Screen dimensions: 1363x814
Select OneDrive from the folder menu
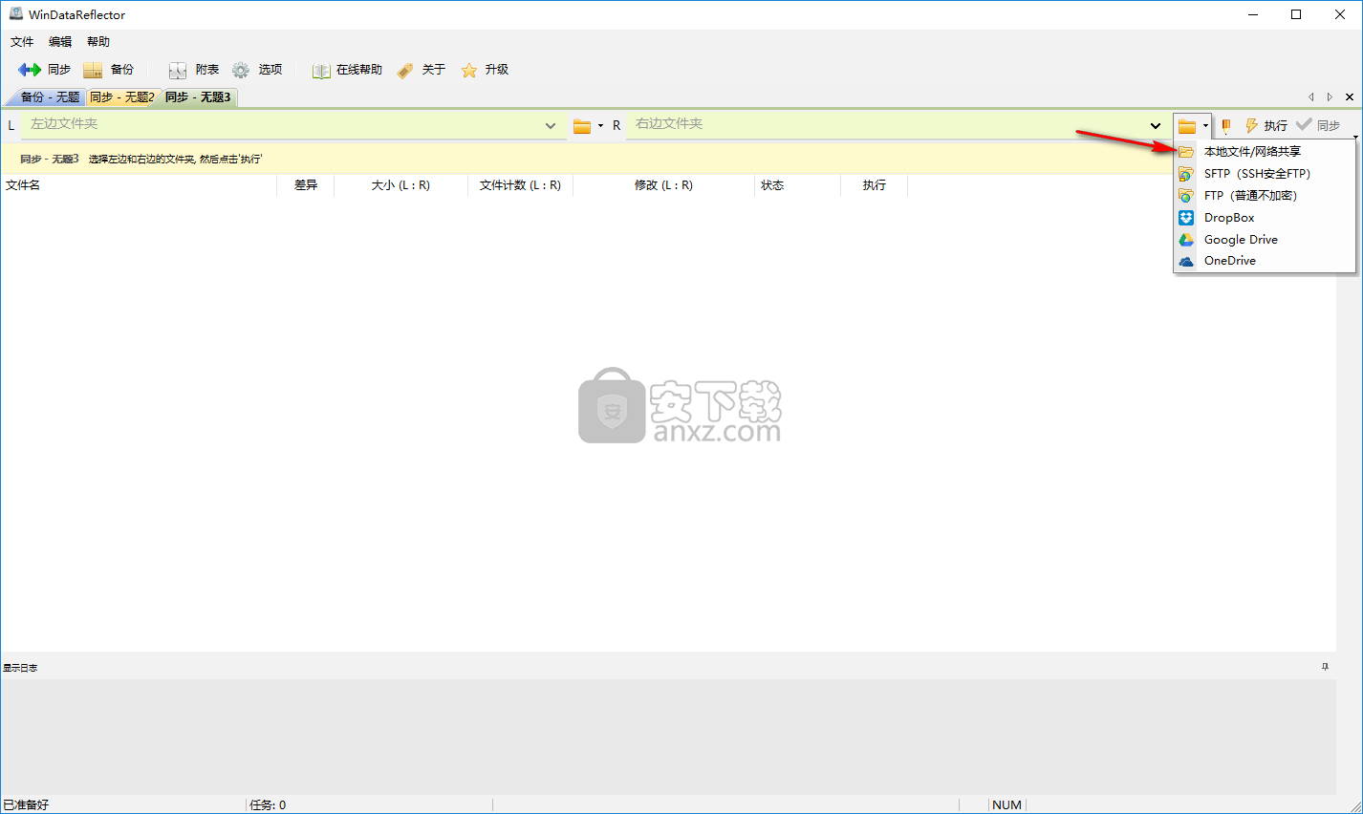click(x=1264, y=261)
